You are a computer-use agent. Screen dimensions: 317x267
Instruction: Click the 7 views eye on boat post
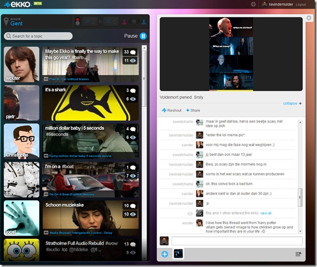pyautogui.click(x=131, y=176)
